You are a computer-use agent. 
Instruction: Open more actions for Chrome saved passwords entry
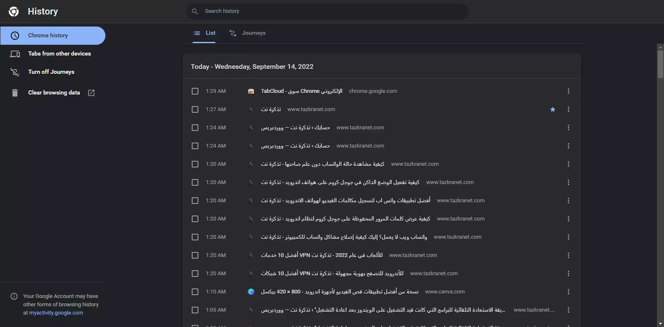pos(569,219)
